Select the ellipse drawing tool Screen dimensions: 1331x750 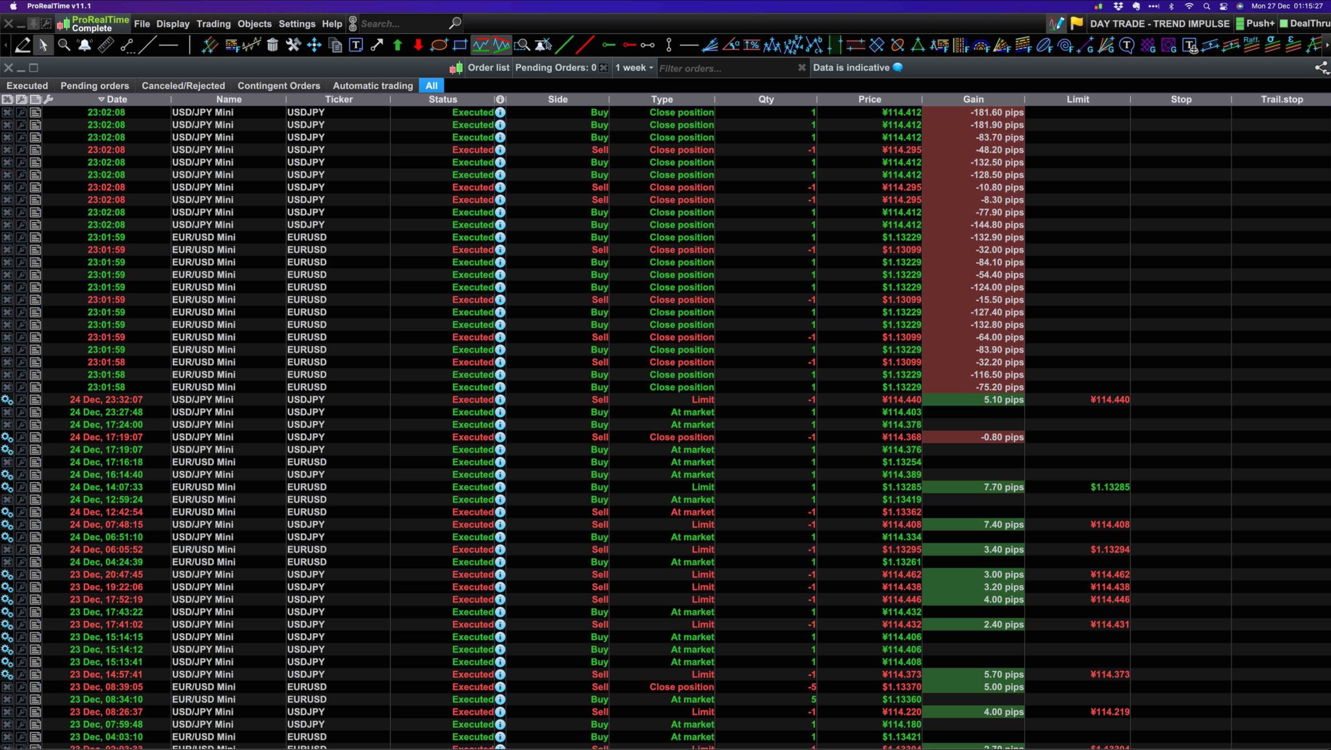point(439,45)
